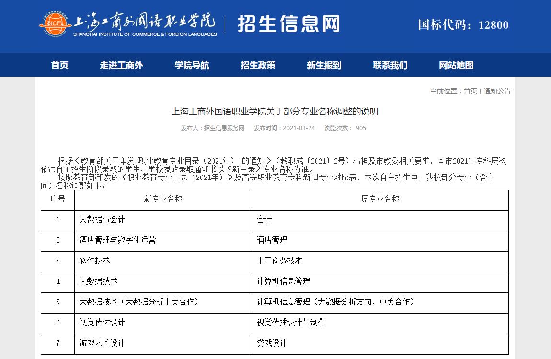
Task: Click the sequence number 6 cell
Action: click(x=57, y=324)
